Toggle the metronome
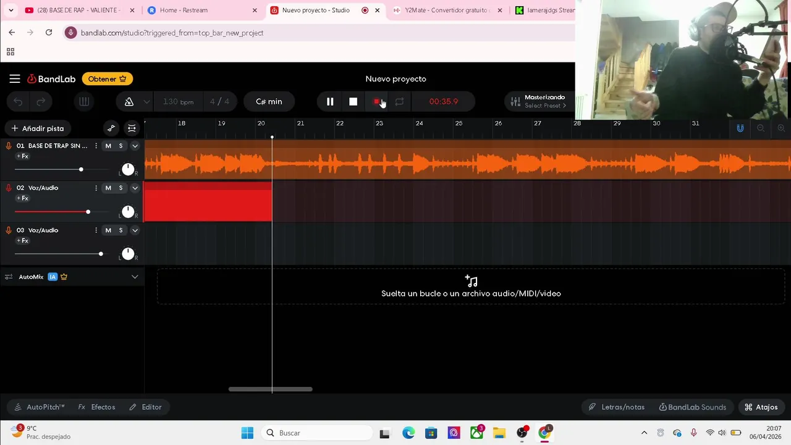This screenshot has height=445, width=791. (129, 101)
